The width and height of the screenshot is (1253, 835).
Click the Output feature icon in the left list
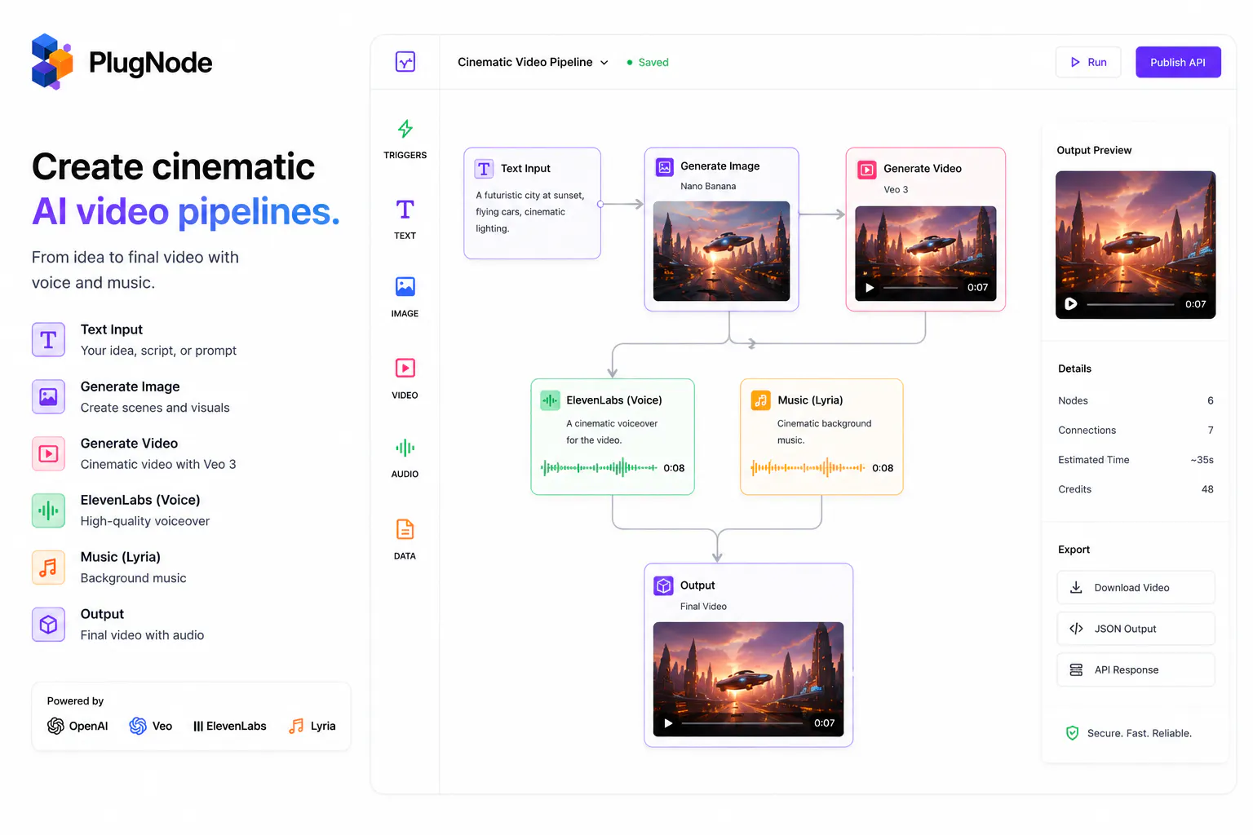pyautogui.click(x=48, y=625)
